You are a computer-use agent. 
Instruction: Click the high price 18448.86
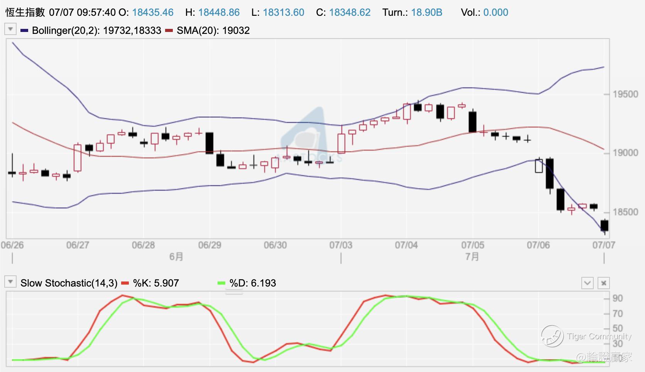tap(219, 12)
